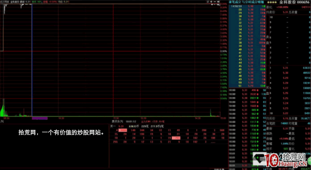The height and width of the screenshot is (170, 311).
Task: Select the 3532 volume trade at 10:00
Action: click(253, 94)
